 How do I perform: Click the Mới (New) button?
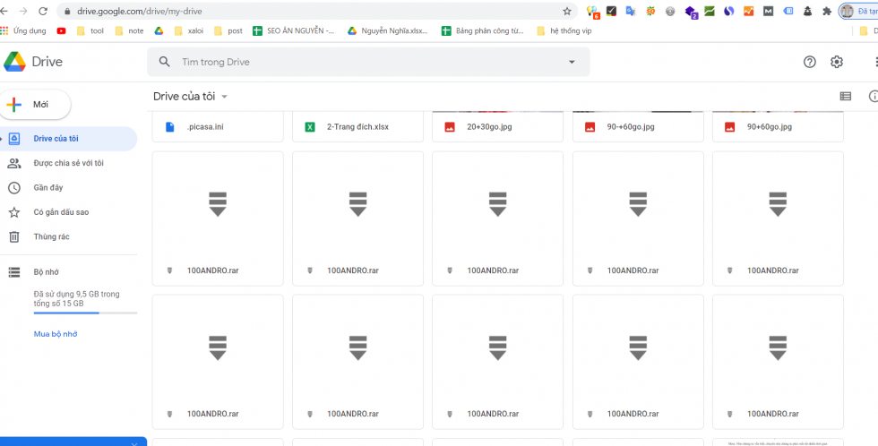(x=35, y=105)
